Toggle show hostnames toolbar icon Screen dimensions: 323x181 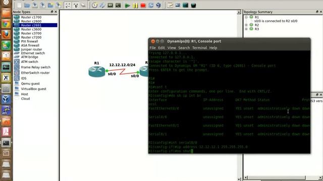(x=76, y=6)
